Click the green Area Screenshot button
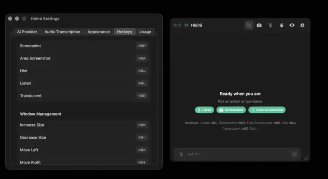 pyautogui.click(x=267, y=110)
